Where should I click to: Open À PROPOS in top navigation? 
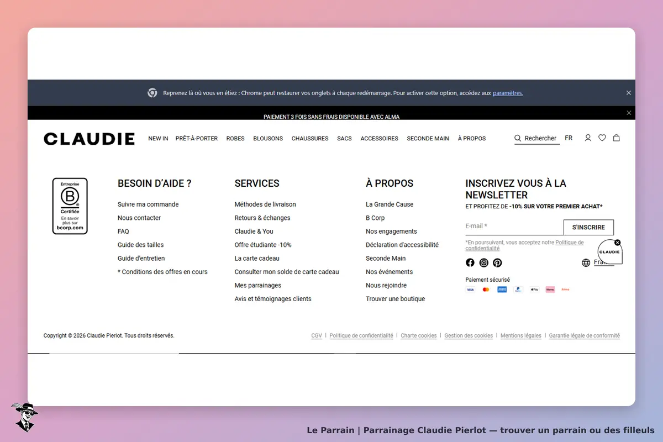tap(472, 139)
